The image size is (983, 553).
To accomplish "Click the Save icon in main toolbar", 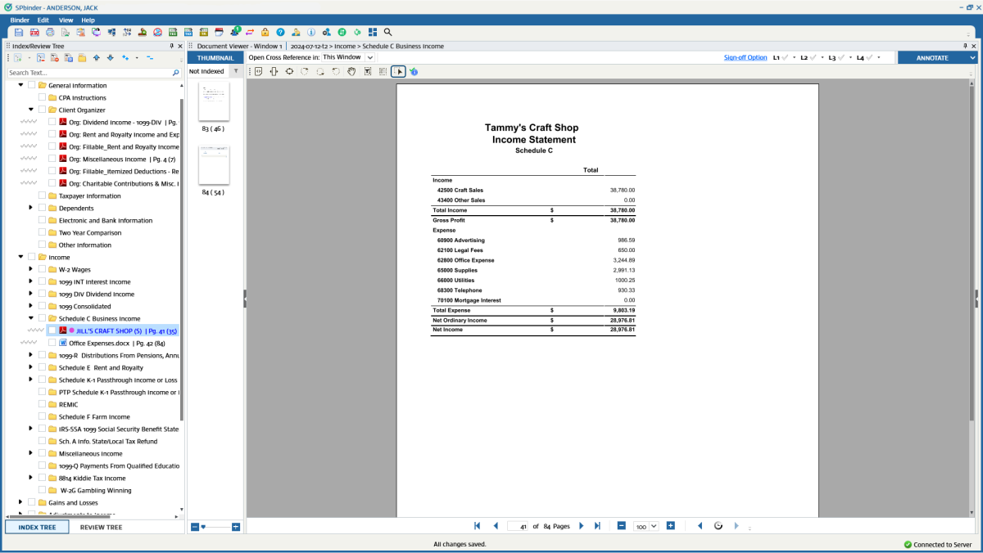I will (19, 33).
